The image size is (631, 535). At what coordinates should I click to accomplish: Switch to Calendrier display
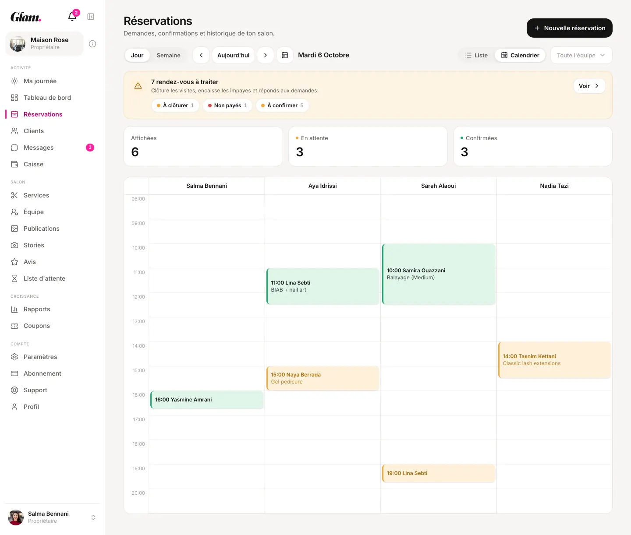[x=520, y=55]
